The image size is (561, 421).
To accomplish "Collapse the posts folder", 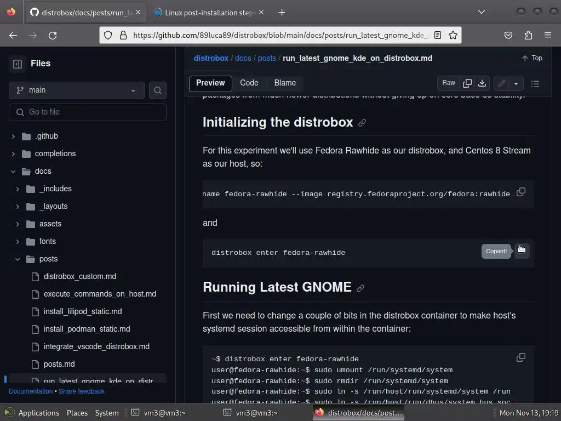I will [x=18, y=259].
